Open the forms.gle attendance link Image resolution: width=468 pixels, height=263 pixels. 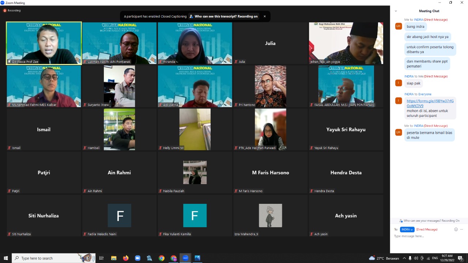(x=430, y=103)
